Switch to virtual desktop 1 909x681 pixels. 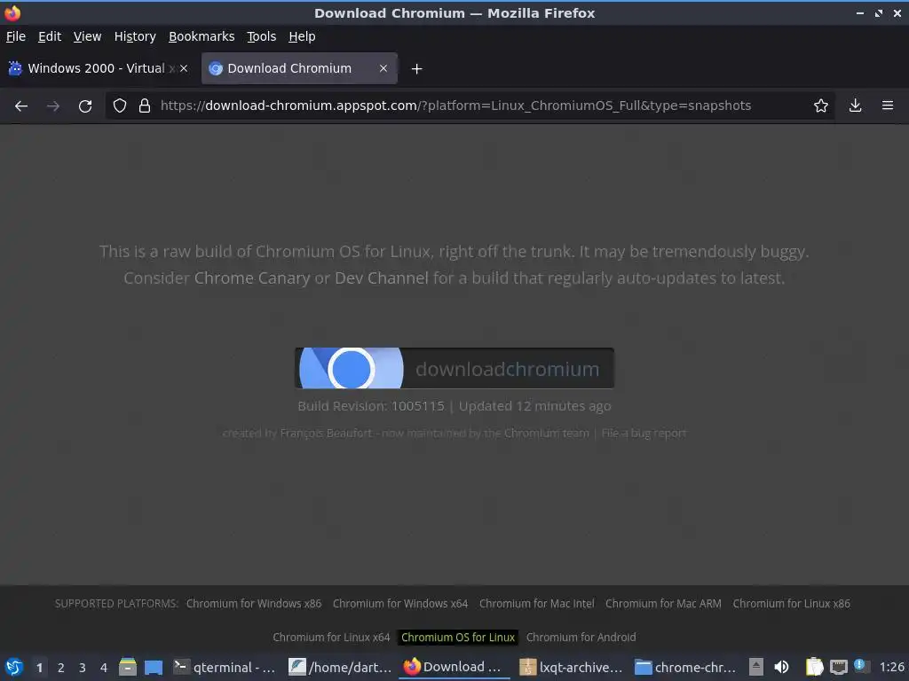point(39,668)
